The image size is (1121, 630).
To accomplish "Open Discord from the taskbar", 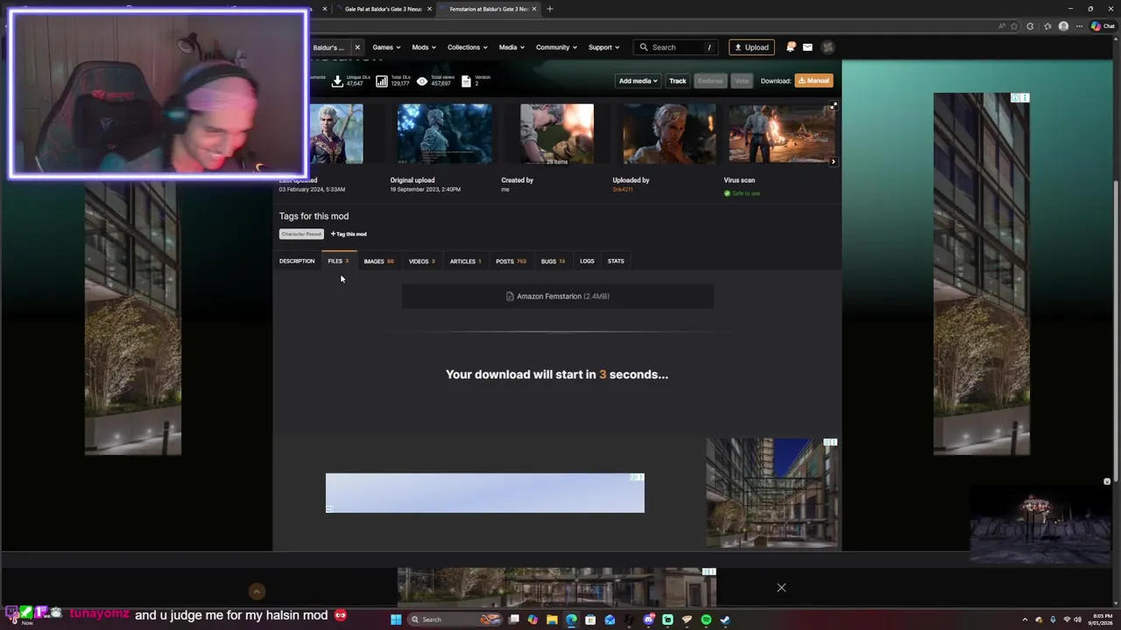I will coord(648,619).
